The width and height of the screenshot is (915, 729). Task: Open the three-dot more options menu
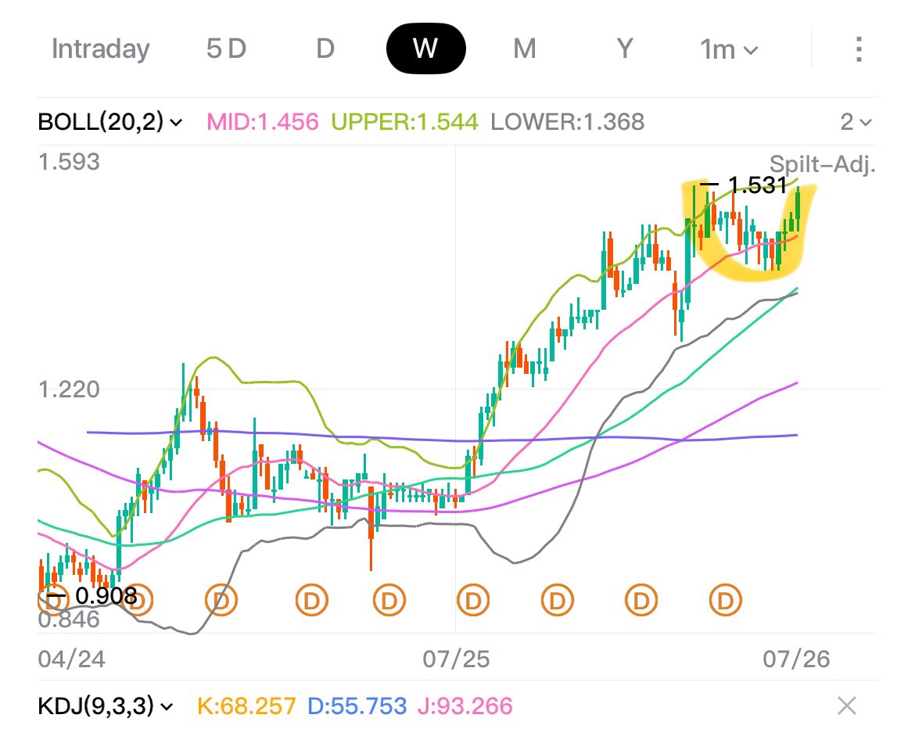859,49
